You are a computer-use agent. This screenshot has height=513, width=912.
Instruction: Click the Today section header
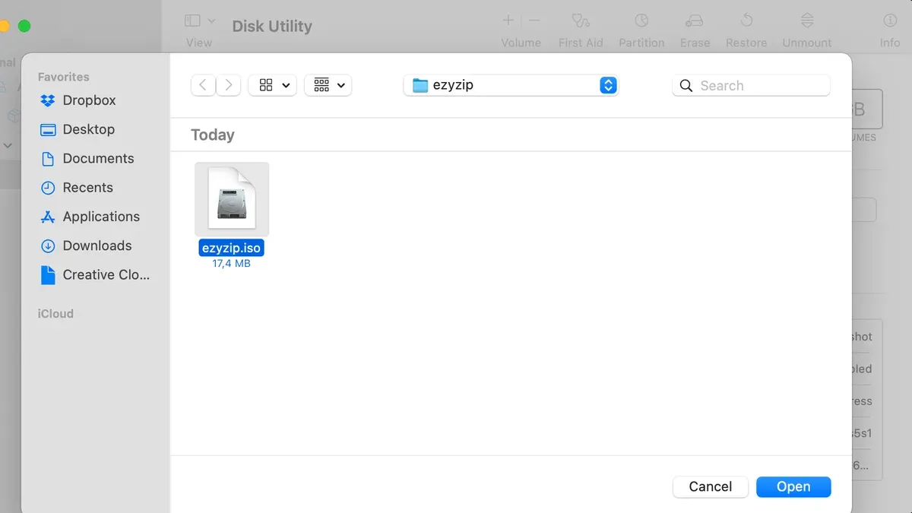pyautogui.click(x=213, y=135)
